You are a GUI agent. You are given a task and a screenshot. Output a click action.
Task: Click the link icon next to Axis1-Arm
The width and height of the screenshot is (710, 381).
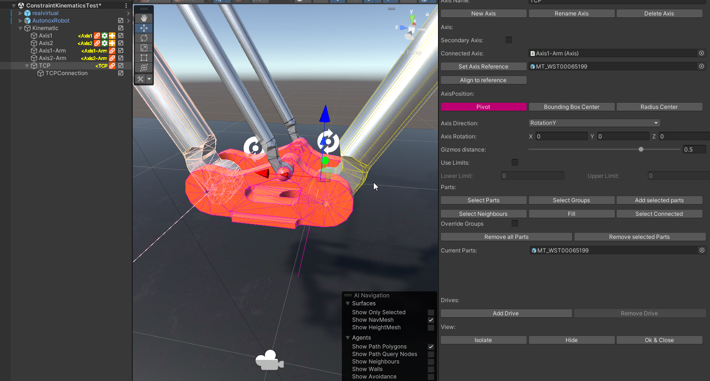pyautogui.click(x=112, y=51)
